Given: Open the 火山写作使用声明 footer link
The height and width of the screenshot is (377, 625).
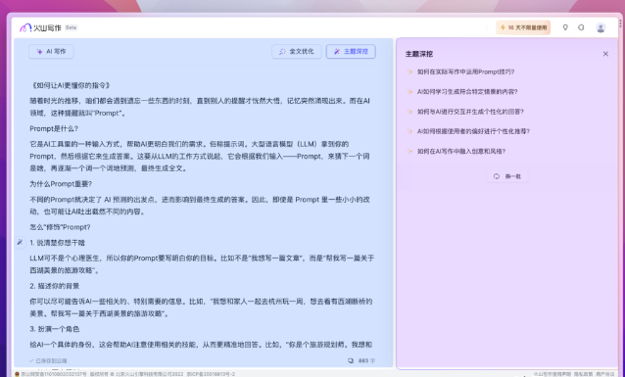Looking at the screenshot, I should click(x=553, y=374).
